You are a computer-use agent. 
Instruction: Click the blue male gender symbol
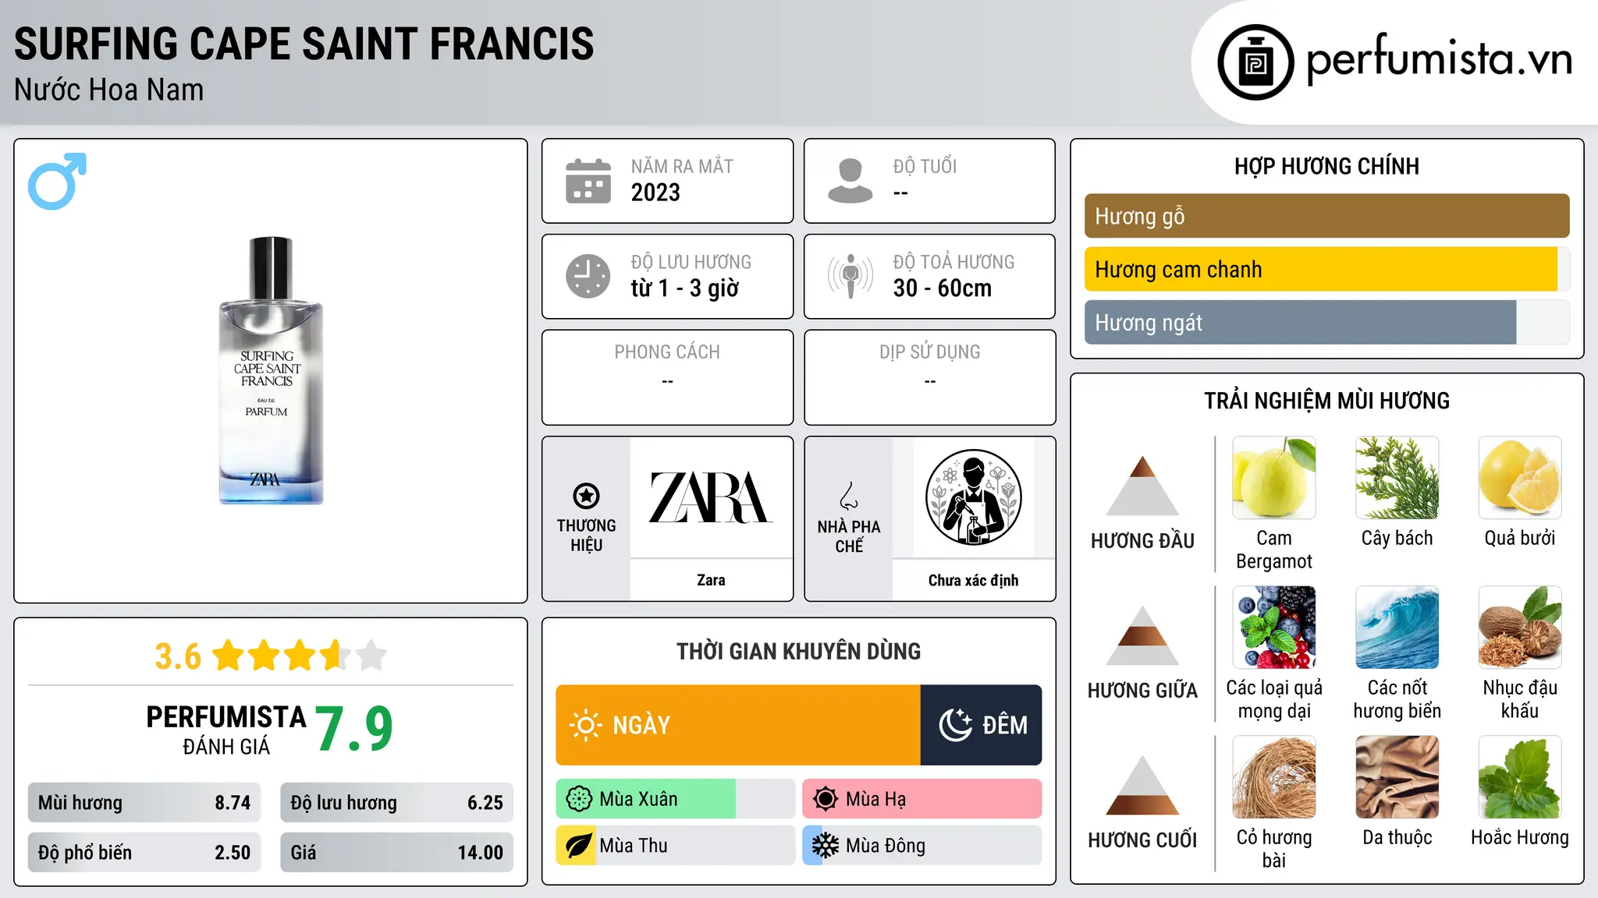[x=57, y=181]
